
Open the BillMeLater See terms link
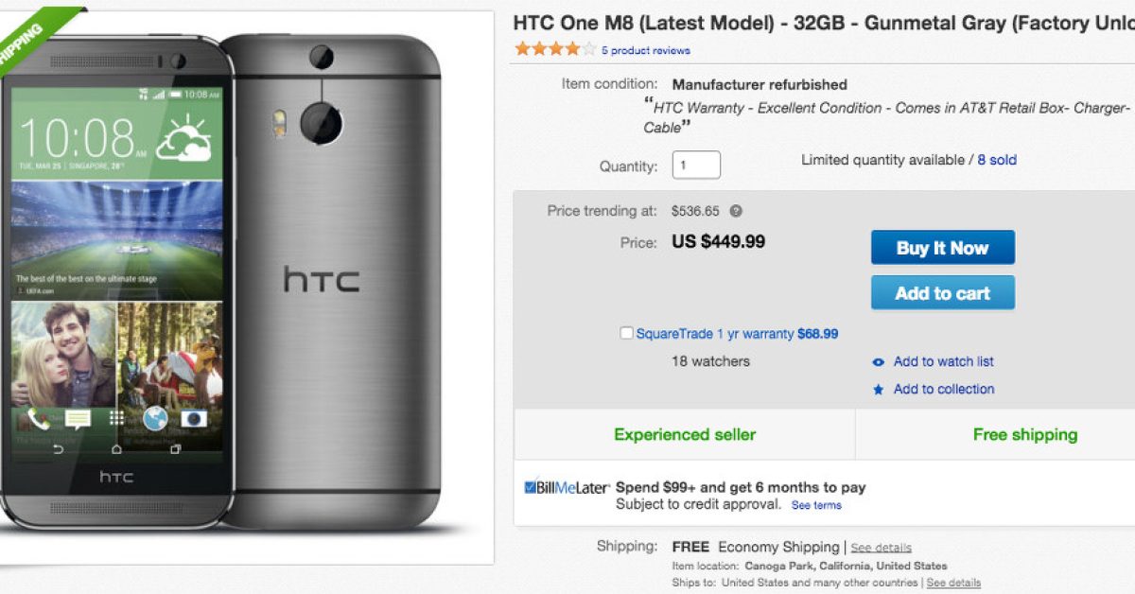click(816, 505)
